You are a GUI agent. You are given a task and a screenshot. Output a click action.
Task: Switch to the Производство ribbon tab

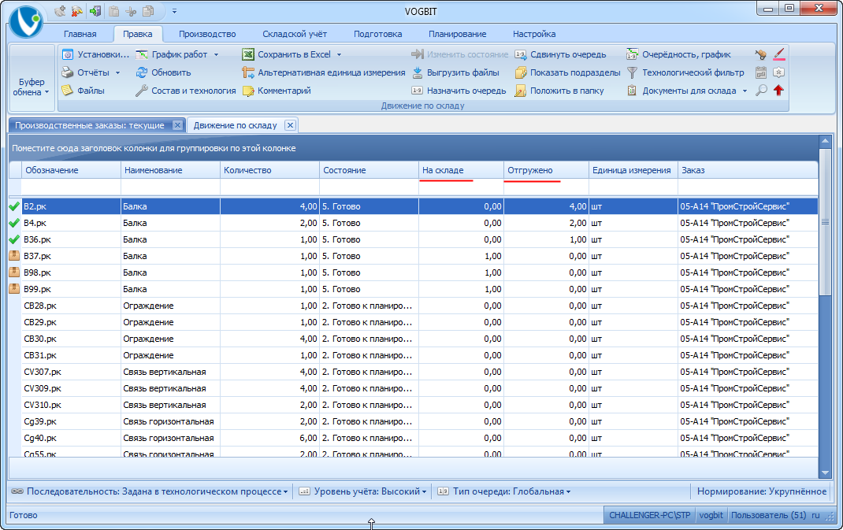click(207, 34)
